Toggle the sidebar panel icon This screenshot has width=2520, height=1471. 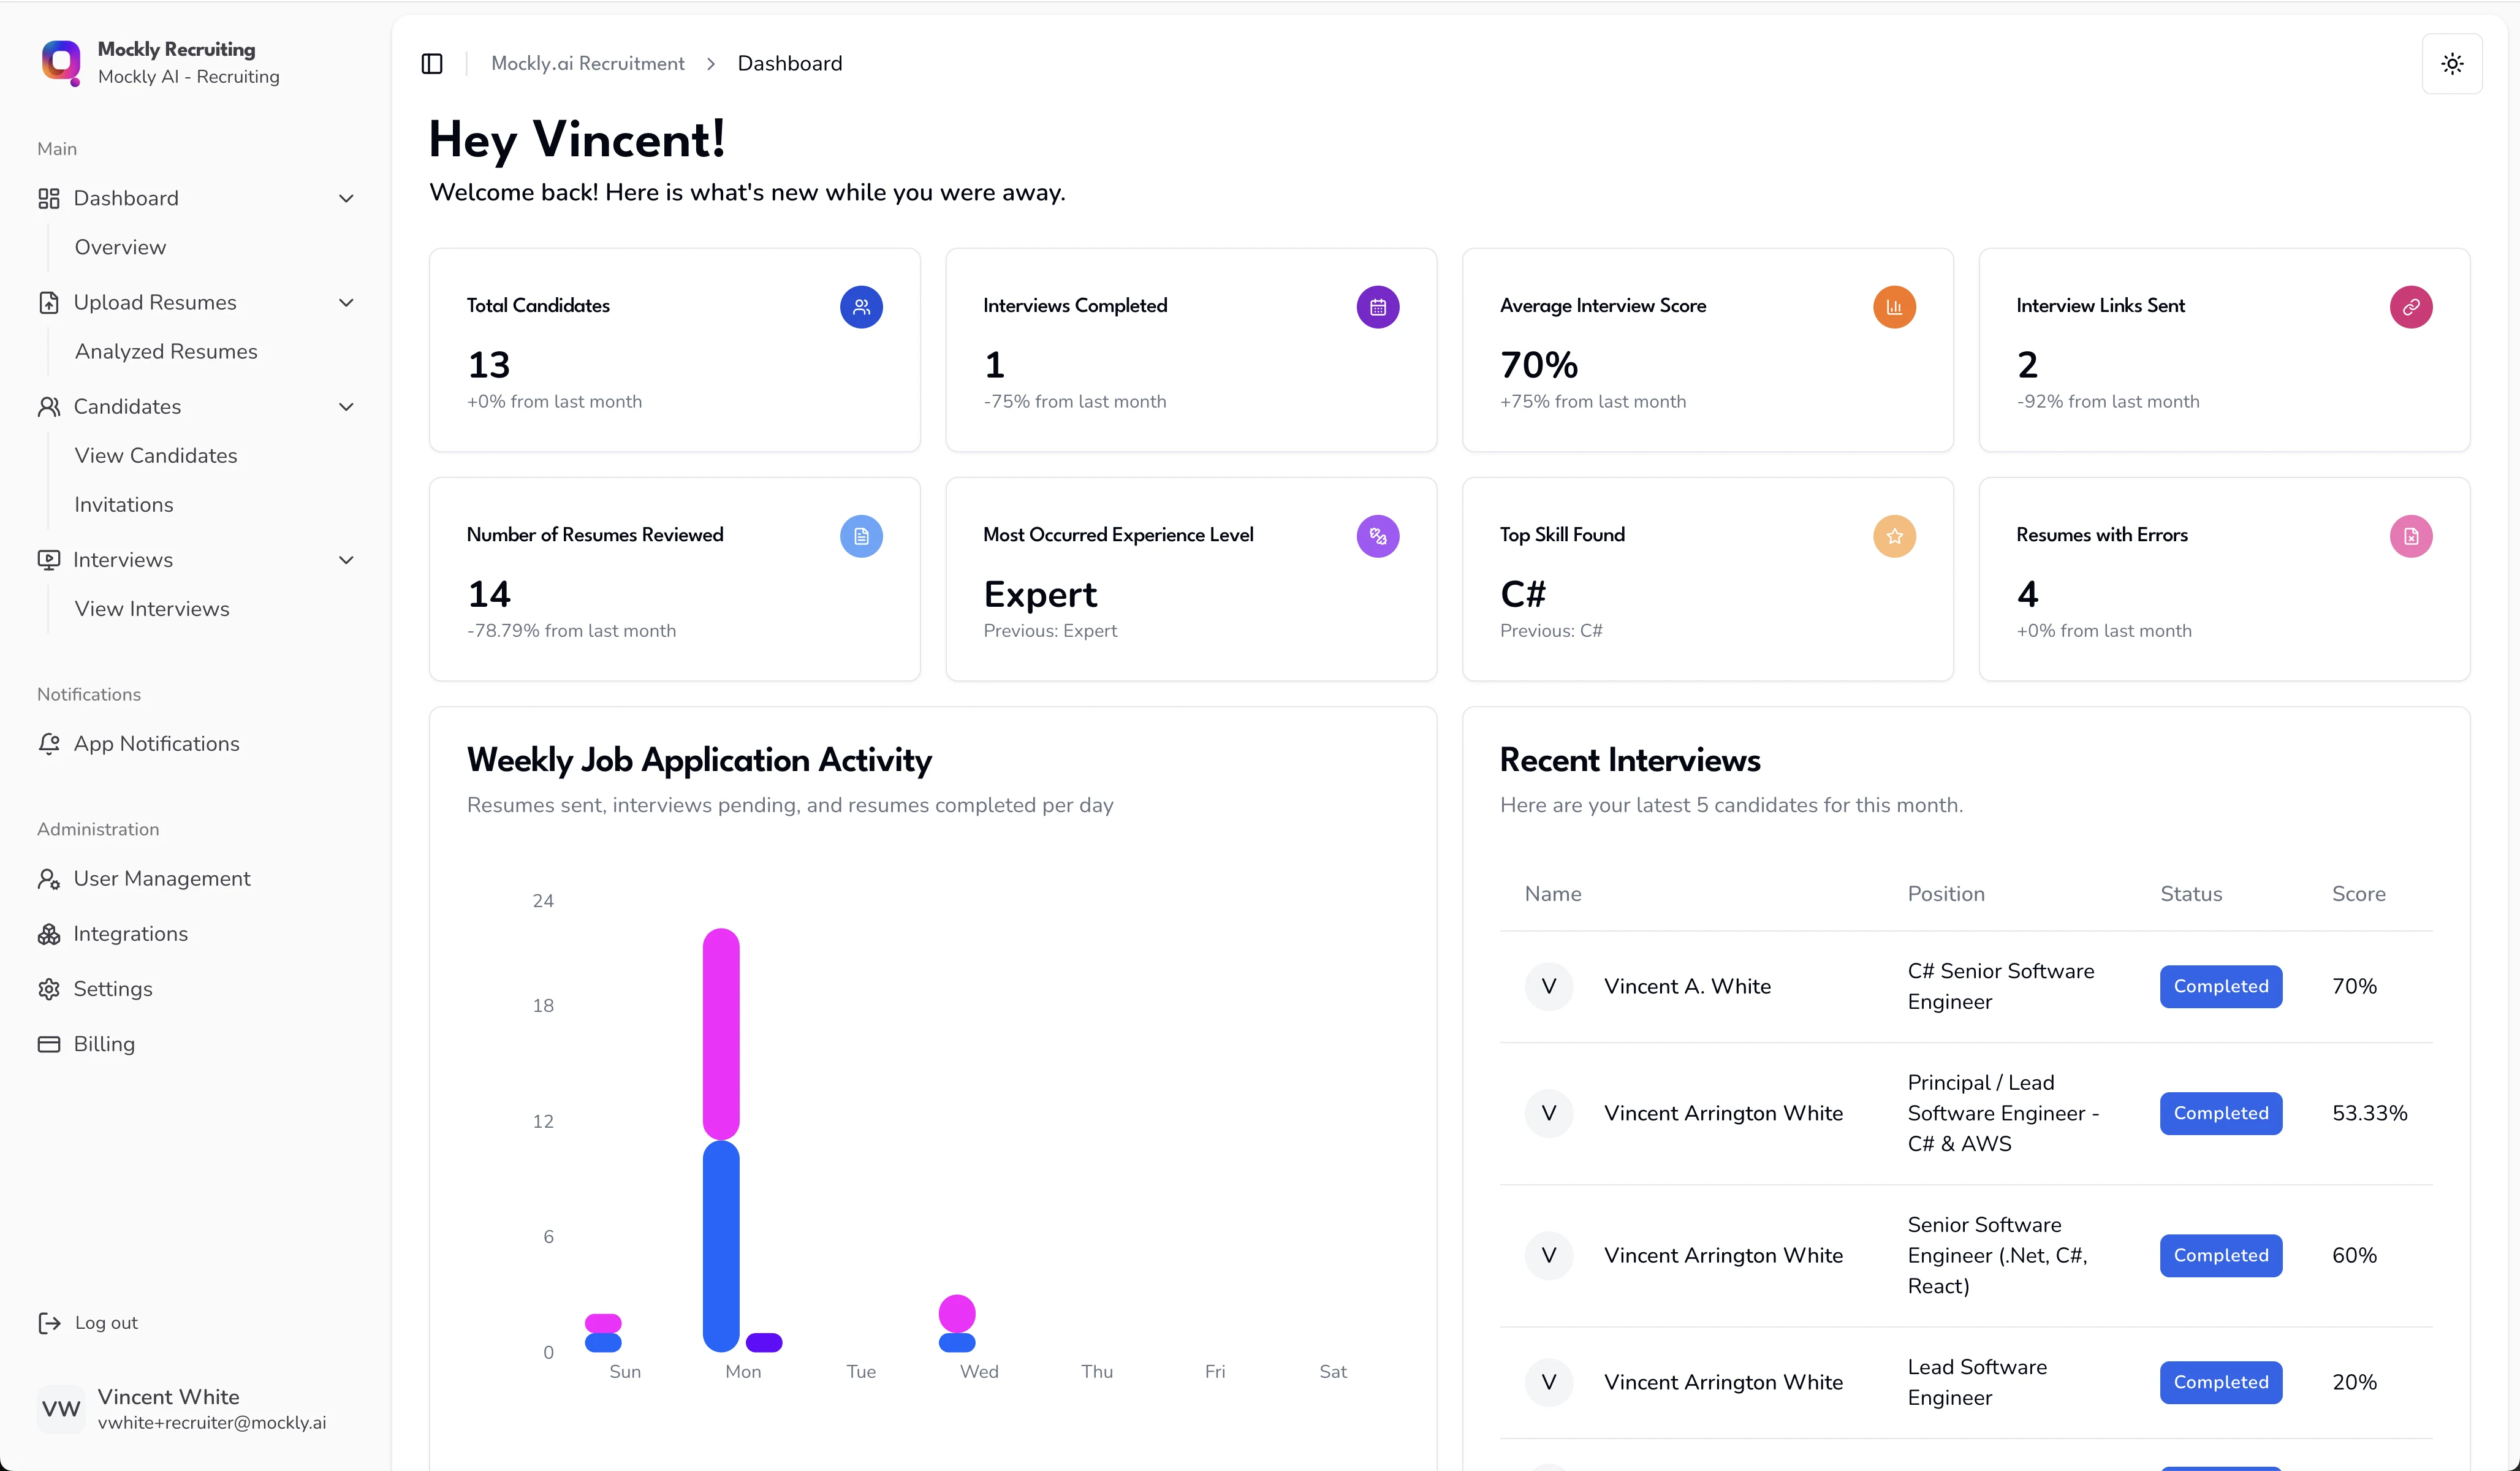pyautogui.click(x=432, y=64)
